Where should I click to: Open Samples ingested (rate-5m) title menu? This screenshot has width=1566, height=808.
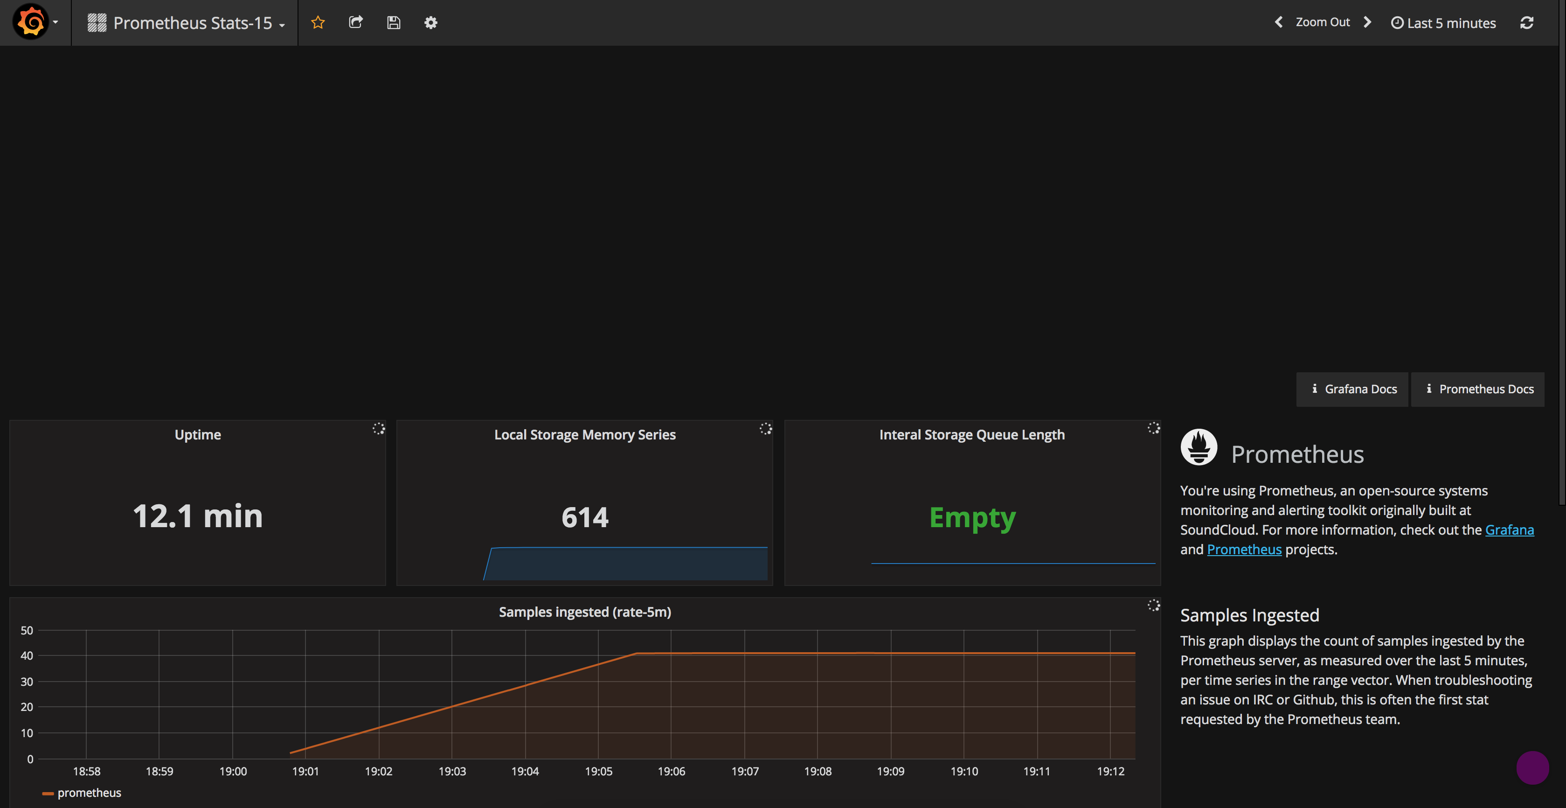(585, 612)
